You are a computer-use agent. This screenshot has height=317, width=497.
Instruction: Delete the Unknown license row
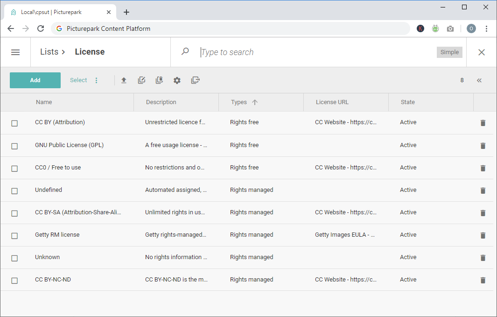coord(483,258)
